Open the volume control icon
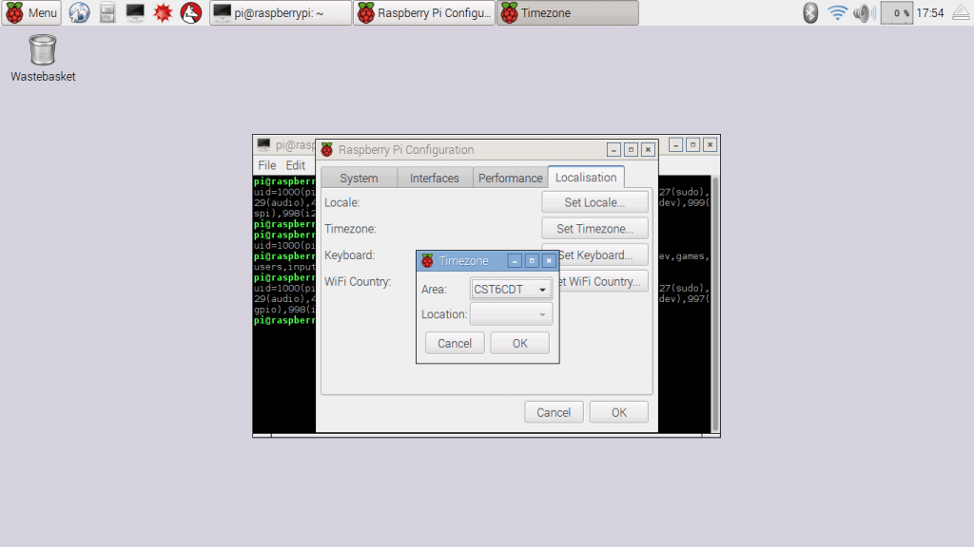 (862, 12)
